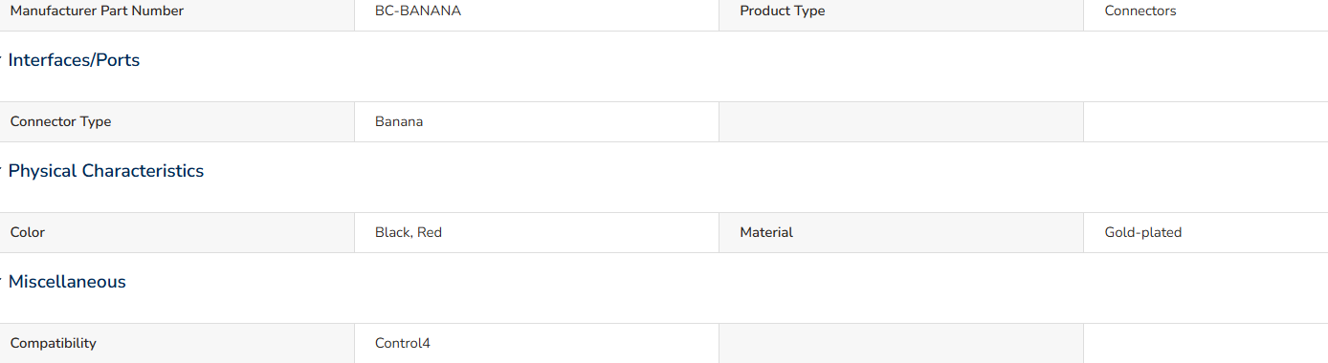The image size is (1328, 363).
Task: Select the Gold-plated material value
Action: (x=1143, y=232)
